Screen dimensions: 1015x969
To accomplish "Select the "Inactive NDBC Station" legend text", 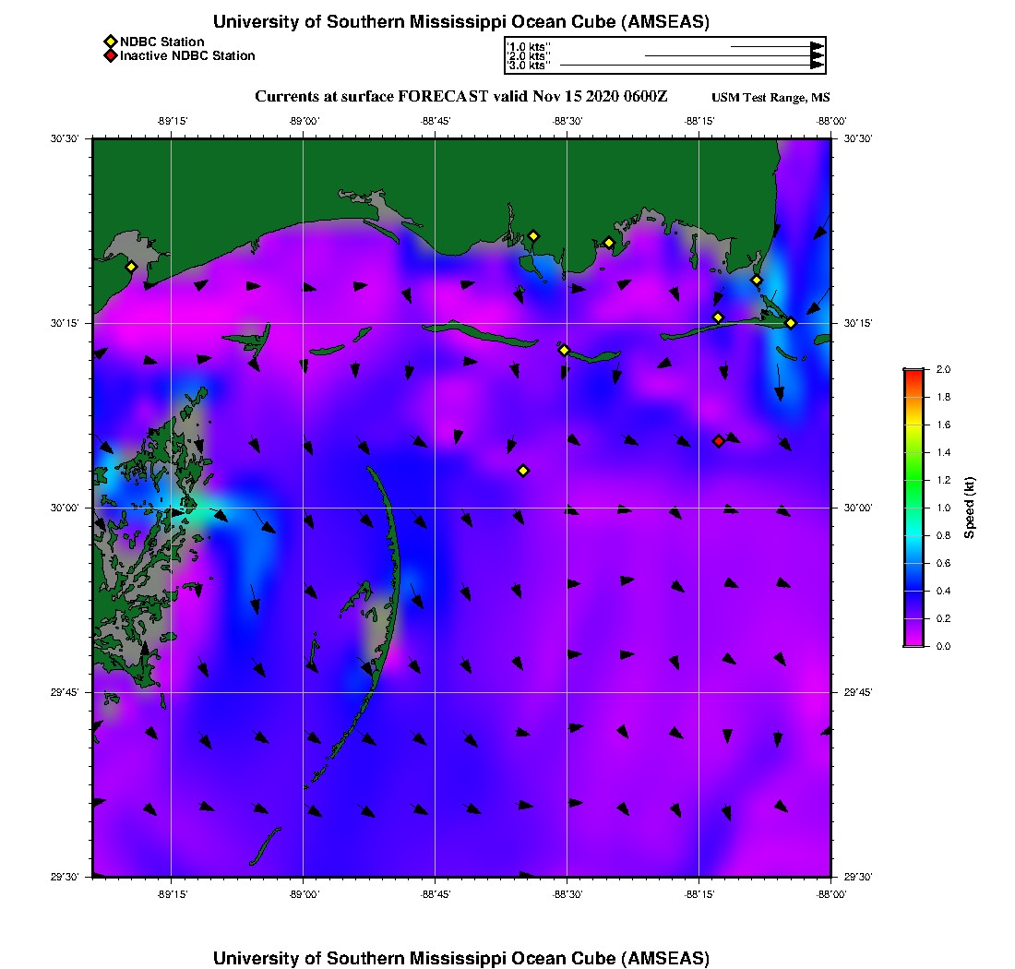I will pyautogui.click(x=187, y=55).
